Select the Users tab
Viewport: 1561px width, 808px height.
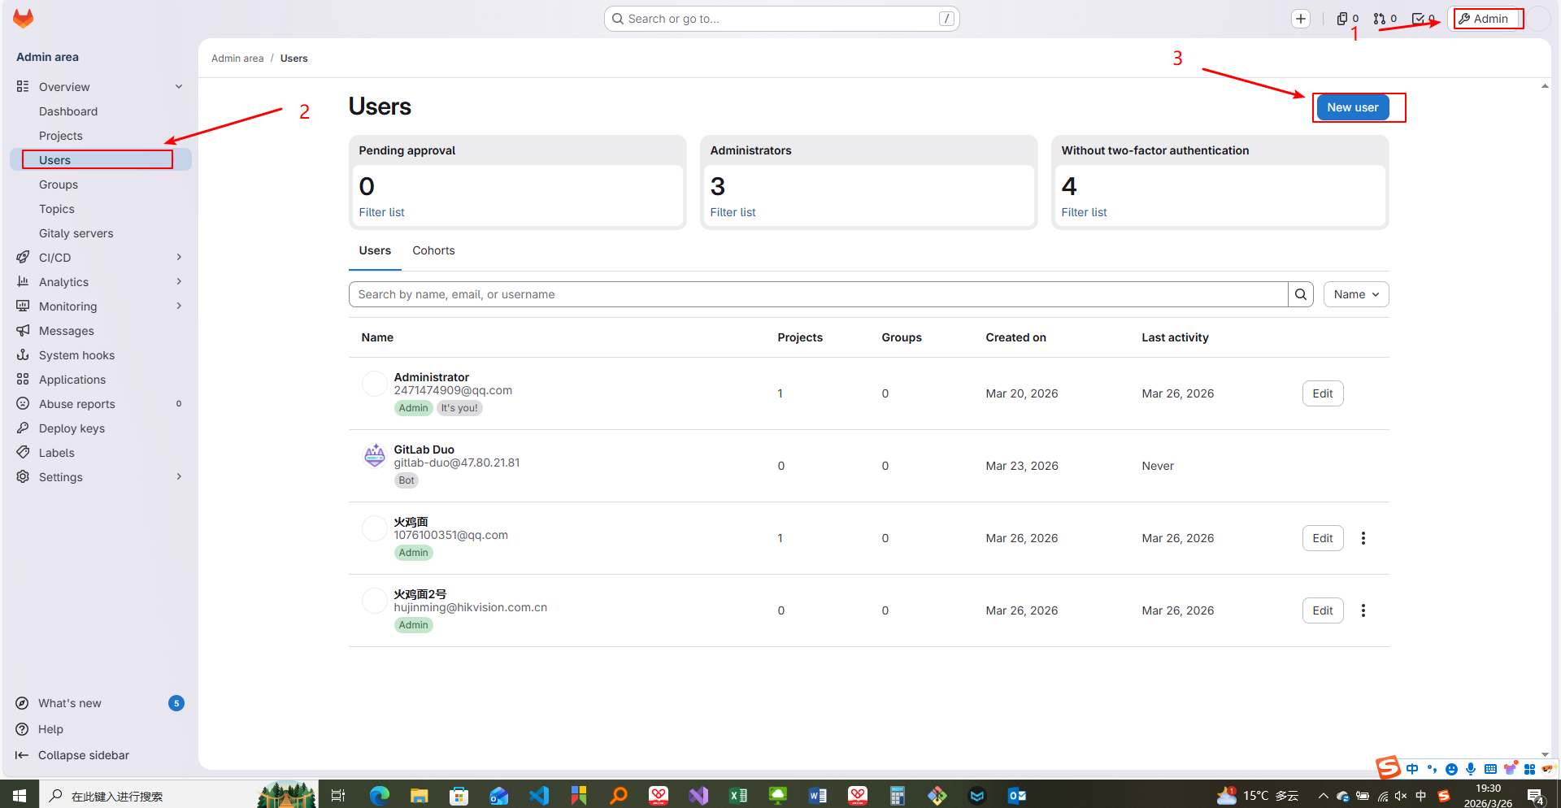(375, 250)
